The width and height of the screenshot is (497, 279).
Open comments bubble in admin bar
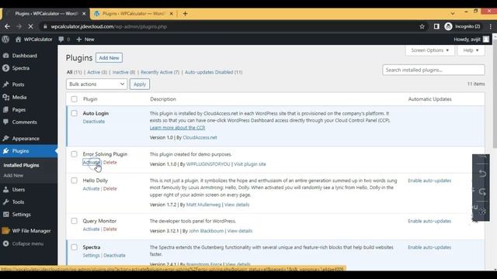pos(61,40)
